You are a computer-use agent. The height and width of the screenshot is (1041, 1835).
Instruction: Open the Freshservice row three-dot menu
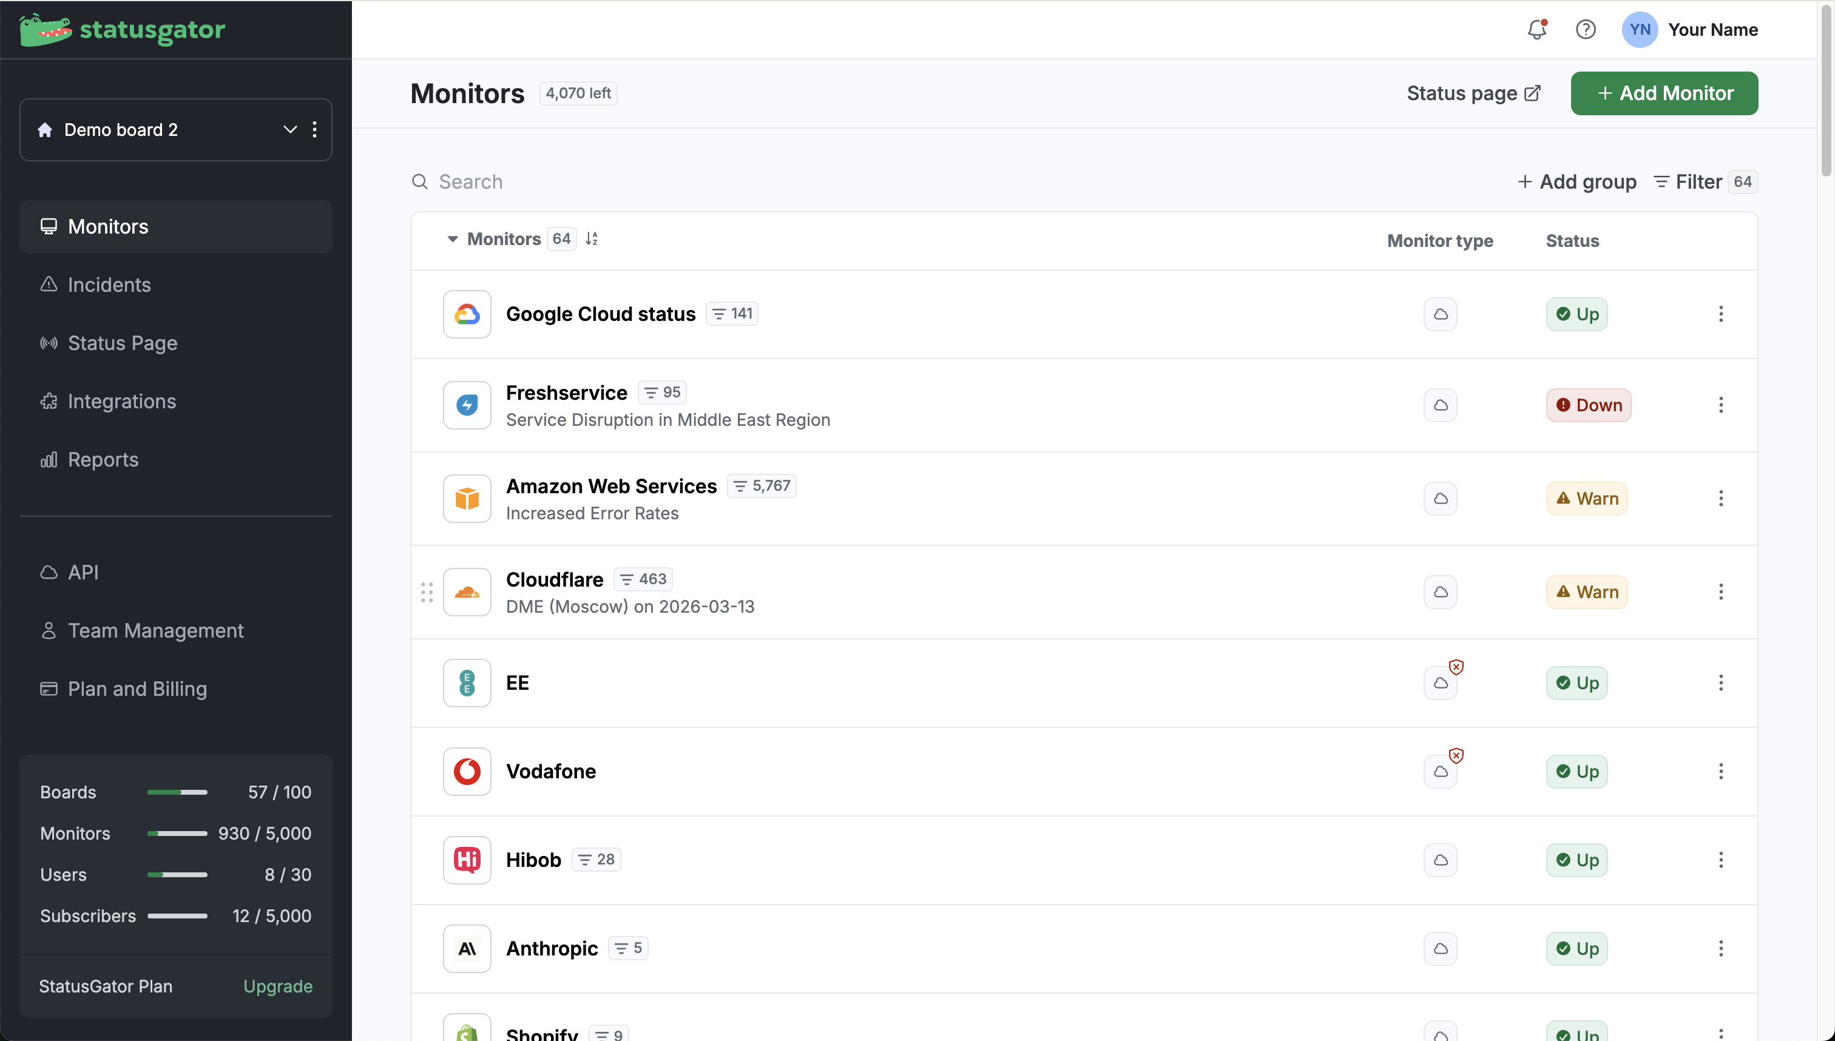tap(1720, 405)
